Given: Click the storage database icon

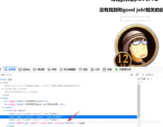Looking at the screenshot, I should [x=104, y=70].
